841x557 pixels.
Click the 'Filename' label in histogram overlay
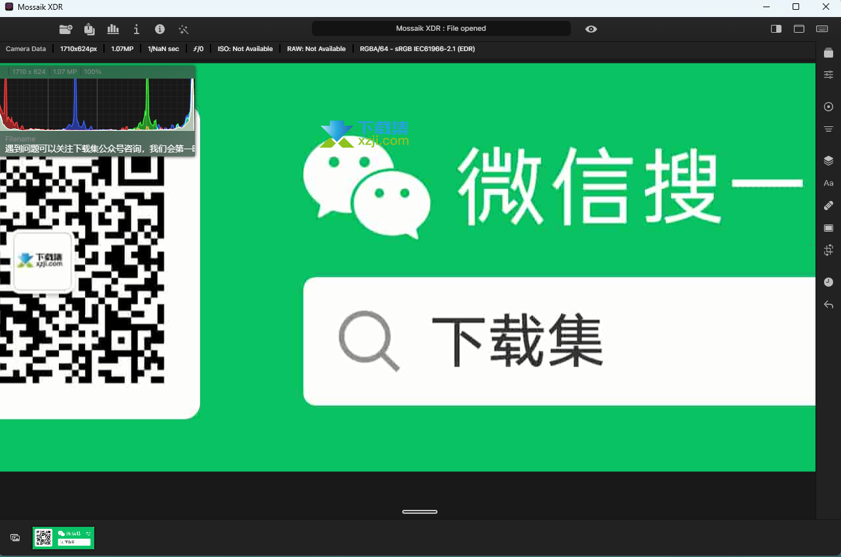(x=20, y=139)
